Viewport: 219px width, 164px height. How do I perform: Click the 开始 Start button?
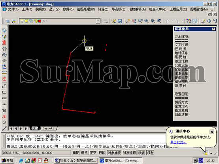(x=8, y=160)
